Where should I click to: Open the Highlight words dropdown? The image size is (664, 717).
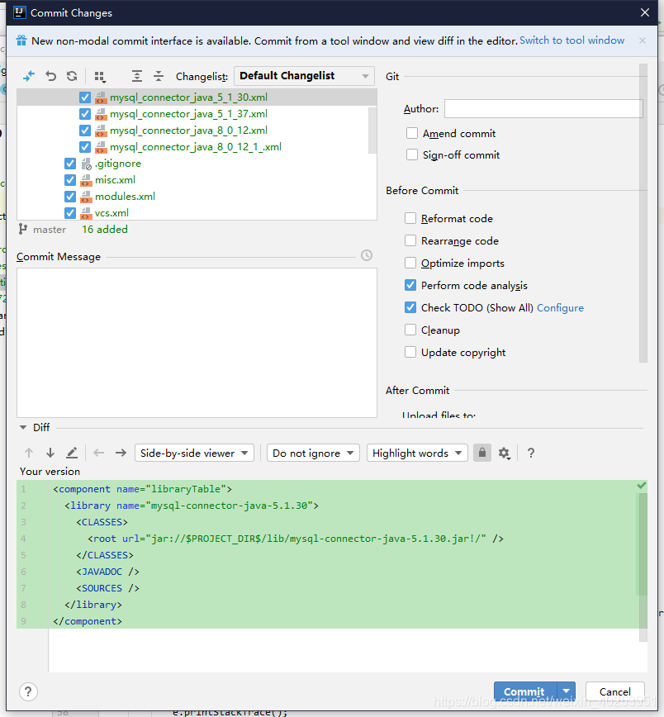(417, 453)
